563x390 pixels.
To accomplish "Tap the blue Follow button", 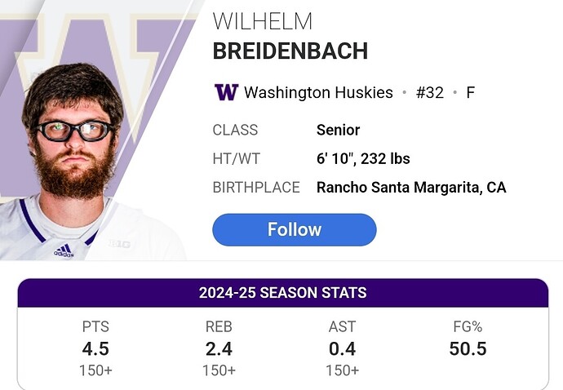I will 295,229.
